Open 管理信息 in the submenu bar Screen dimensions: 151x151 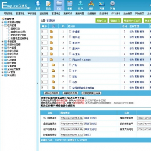[x=20, y=13]
